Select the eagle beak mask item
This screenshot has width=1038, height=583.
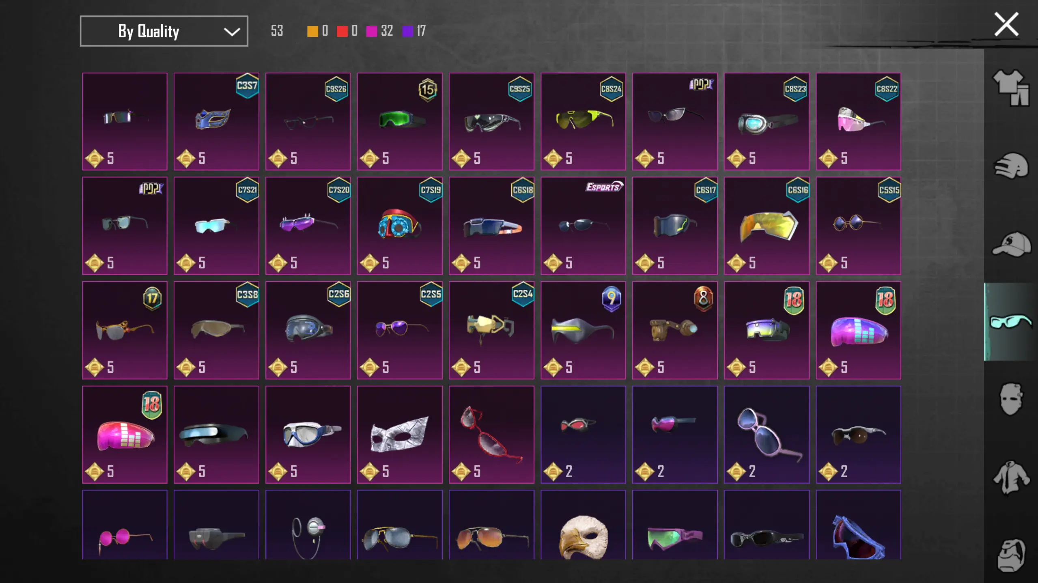(x=583, y=525)
